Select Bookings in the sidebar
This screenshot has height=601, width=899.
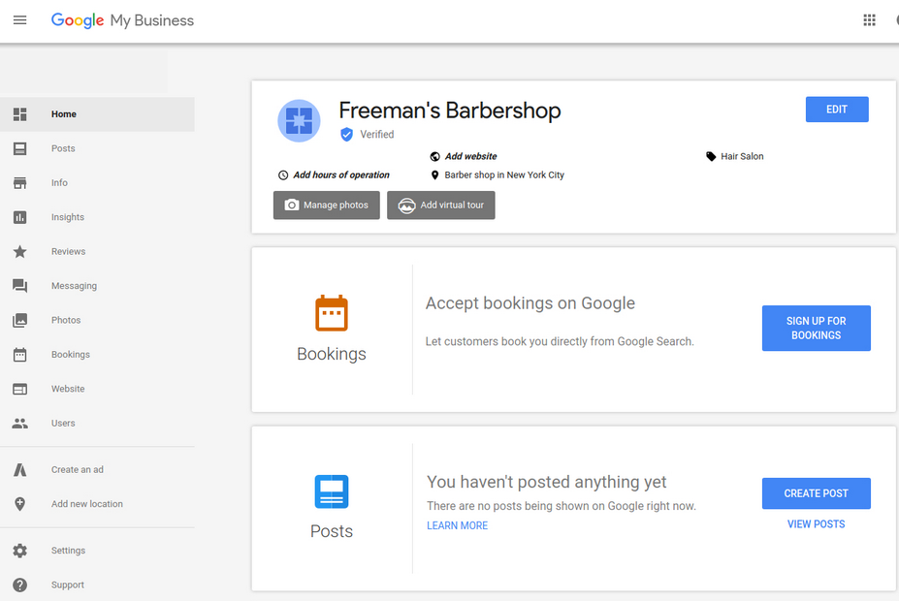[x=71, y=355]
